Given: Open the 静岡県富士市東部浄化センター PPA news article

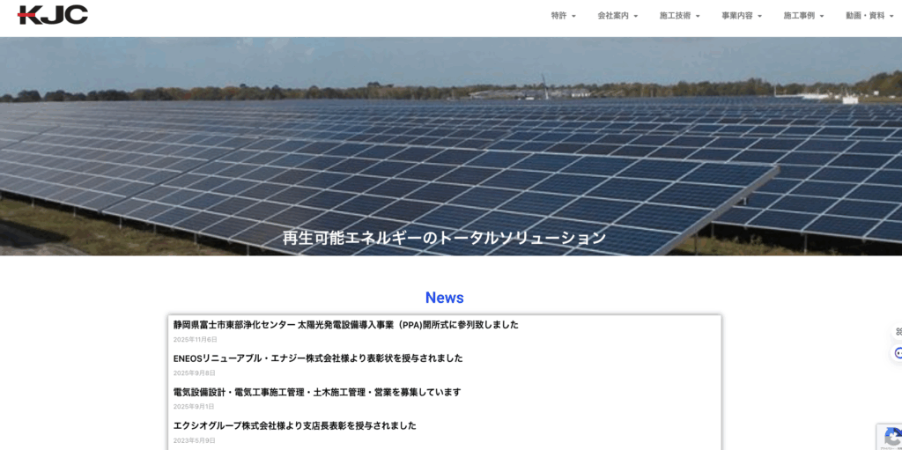Looking at the screenshot, I should (345, 325).
